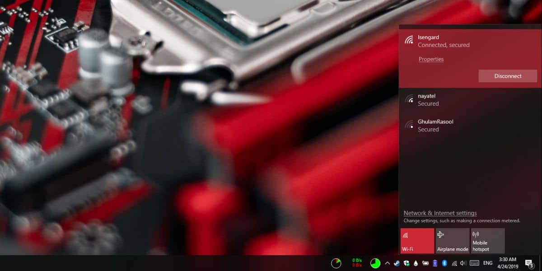The image size is (542, 271).
Task: Open the touch keyboard icon
Action: pos(474,262)
